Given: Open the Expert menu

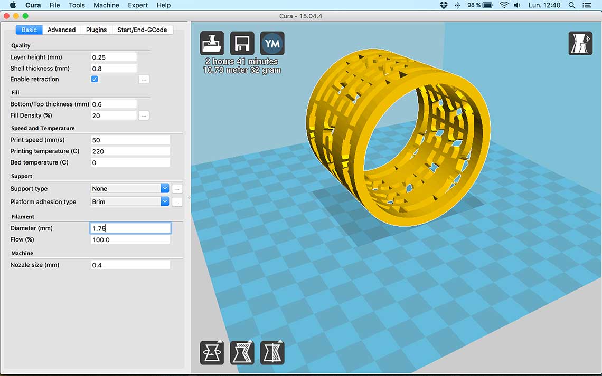Looking at the screenshot, I should [x=138, y=5].
